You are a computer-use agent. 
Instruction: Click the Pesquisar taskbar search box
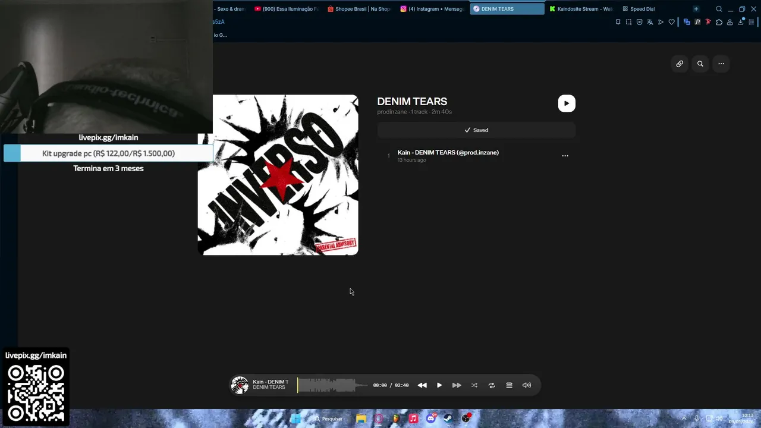329,418
